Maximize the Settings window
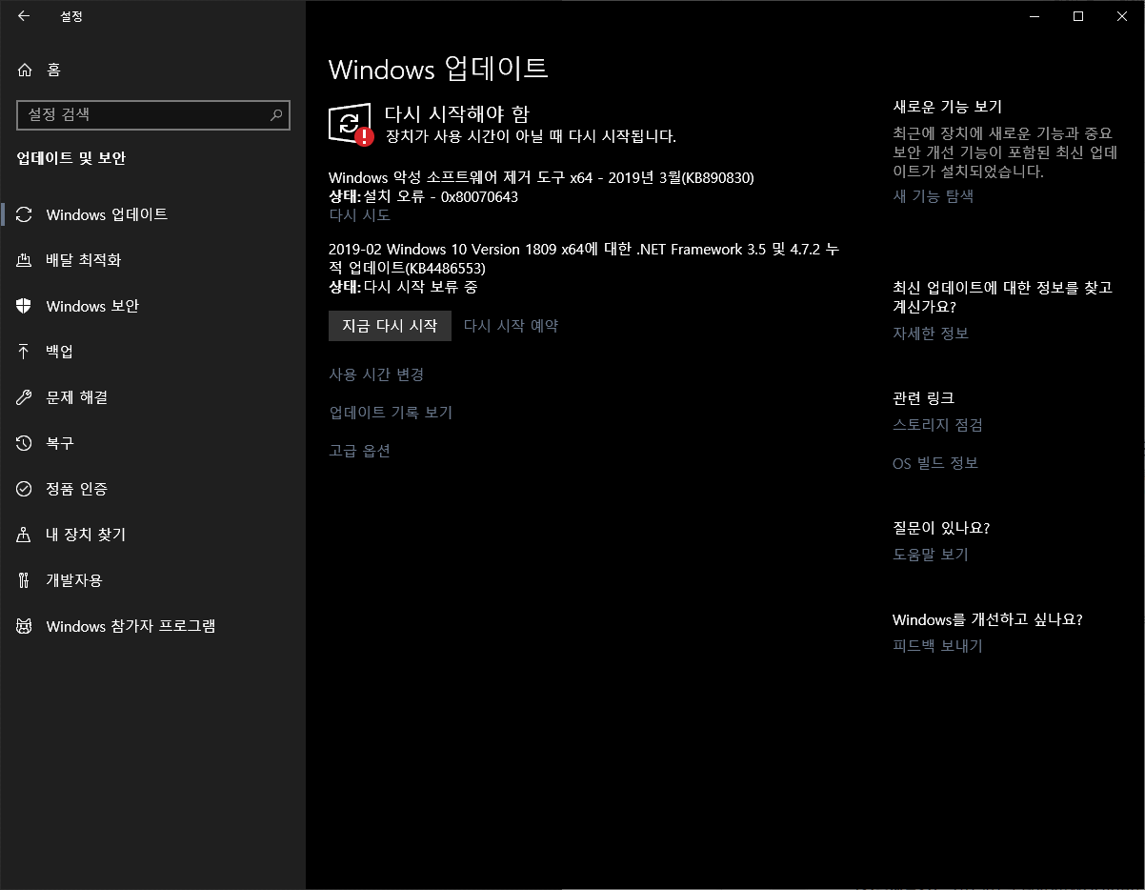 [x=1078, y=16]
